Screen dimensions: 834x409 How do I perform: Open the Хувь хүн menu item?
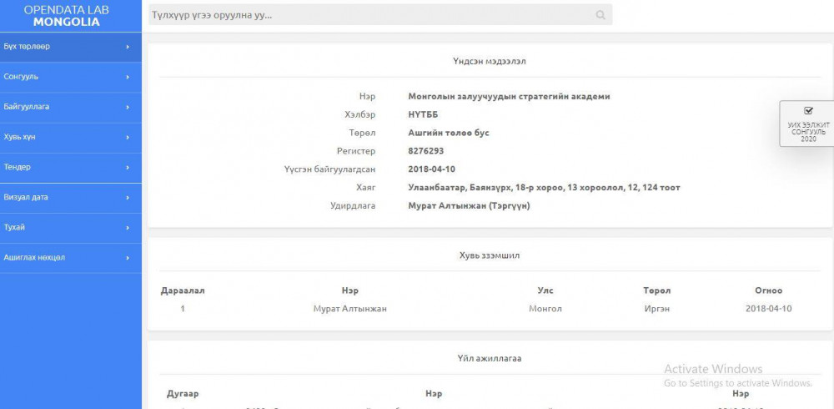[71, 138]
